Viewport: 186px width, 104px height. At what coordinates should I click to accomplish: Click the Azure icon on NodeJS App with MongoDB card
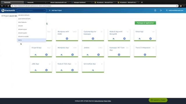click(114, 38)
